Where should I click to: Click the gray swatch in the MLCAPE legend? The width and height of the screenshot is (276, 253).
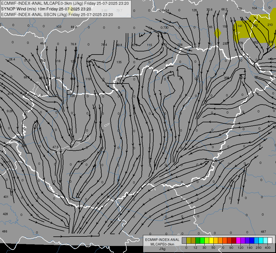pyautogui.click(x=184, y=240)
